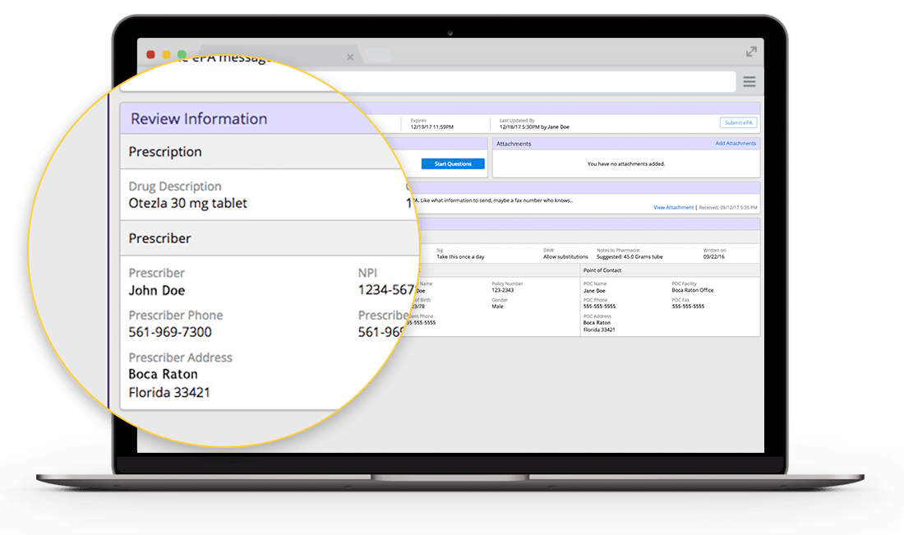The height and width of the screenshot is (535, 904).
Task: Select prescriber name 'John Doe'
Action: click(x=156, y=290)
